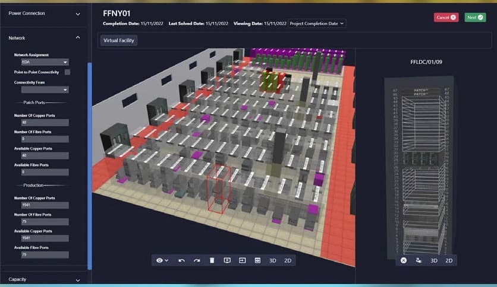Open the Connectivity From dropdown

[45, 90]
